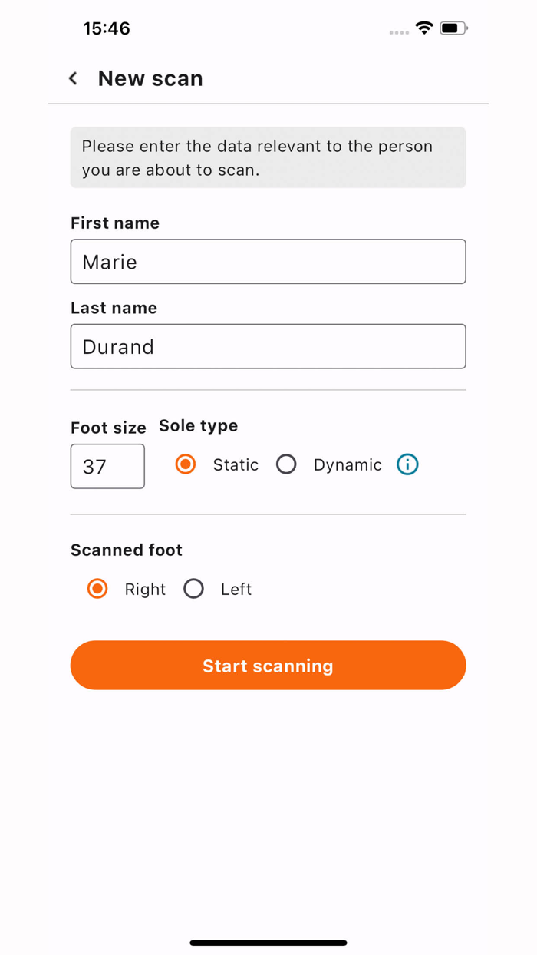Select Right as scanned foot
The width and height of the screenshot is (537, 955).
coord(97,589)
